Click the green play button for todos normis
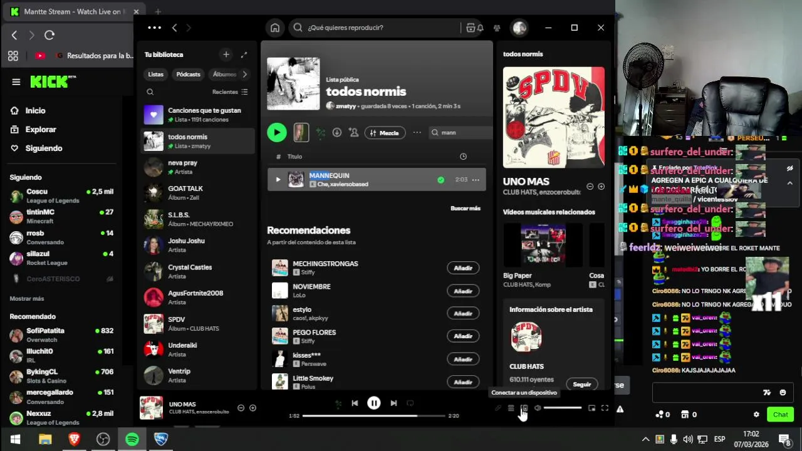 tap(277, 132)
